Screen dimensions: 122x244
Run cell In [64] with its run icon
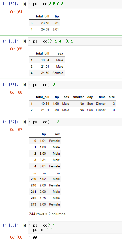click(24, 4)
